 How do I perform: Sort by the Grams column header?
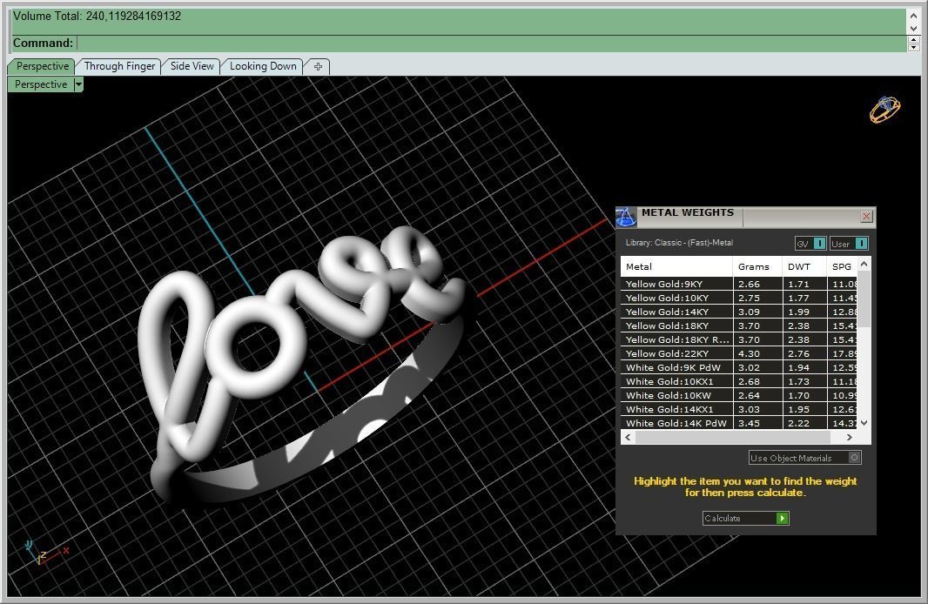click(757, 267)
